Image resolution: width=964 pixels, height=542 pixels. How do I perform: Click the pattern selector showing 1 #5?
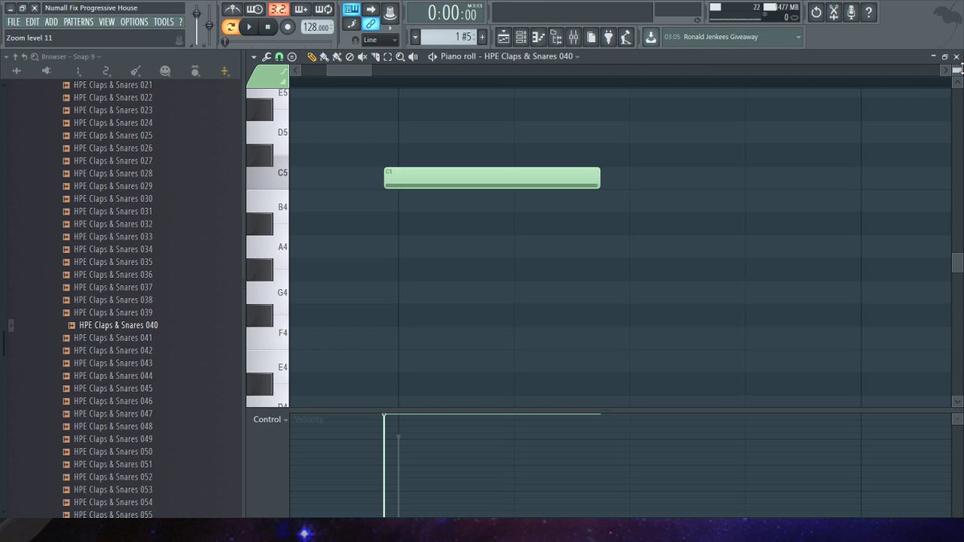tap(448, 37)
